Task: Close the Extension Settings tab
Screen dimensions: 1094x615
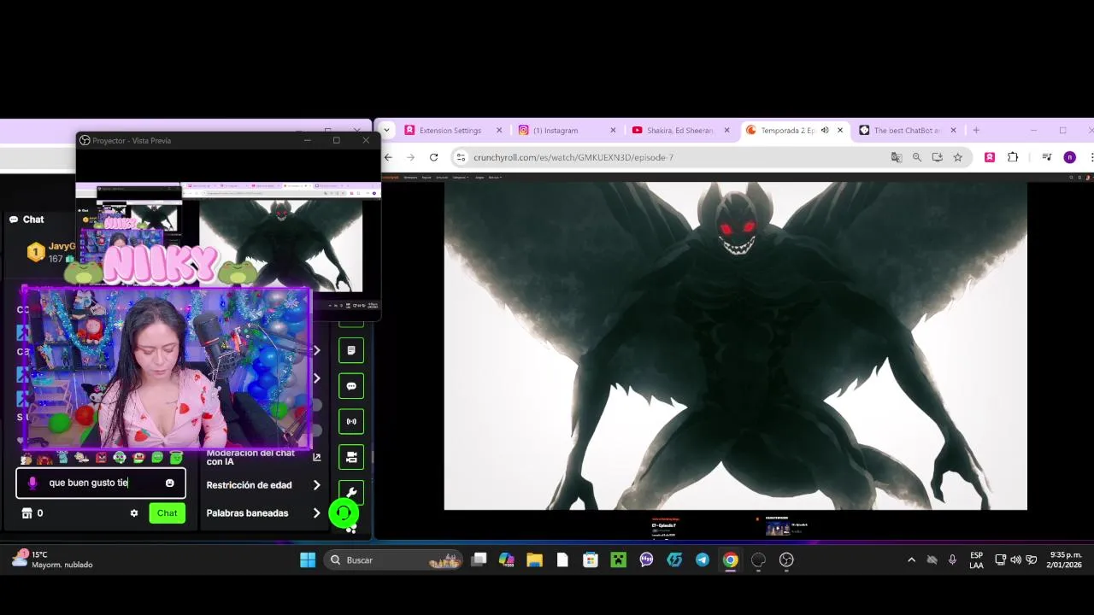Action: [x=499, y=131]
